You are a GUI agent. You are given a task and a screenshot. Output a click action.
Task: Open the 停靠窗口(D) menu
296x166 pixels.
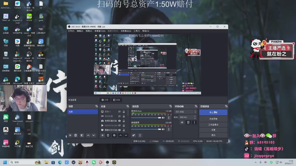point(100,31)
